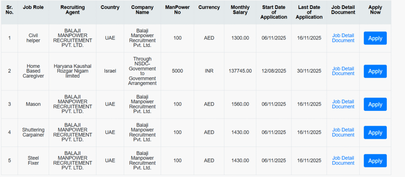Screen dimensions: 405x177
Task: Apply for the Shuttering Carpainer position
Action: point(375,132)
